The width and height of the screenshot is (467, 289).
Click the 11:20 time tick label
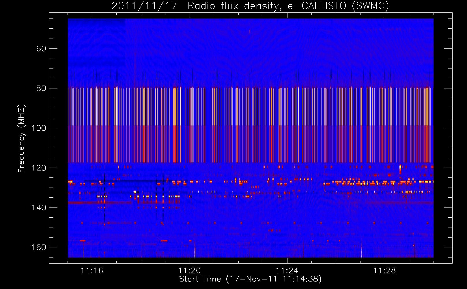pyautogui.click(x=189, y=271)
